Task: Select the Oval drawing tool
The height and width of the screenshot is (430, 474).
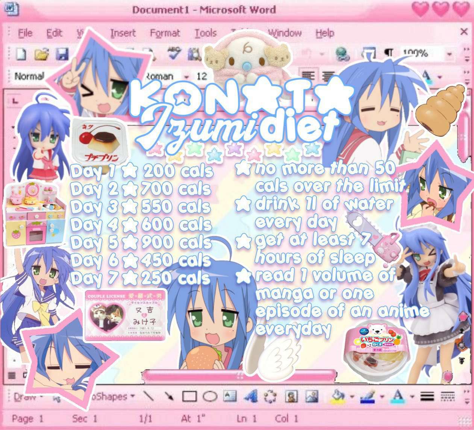Action: 210,397
